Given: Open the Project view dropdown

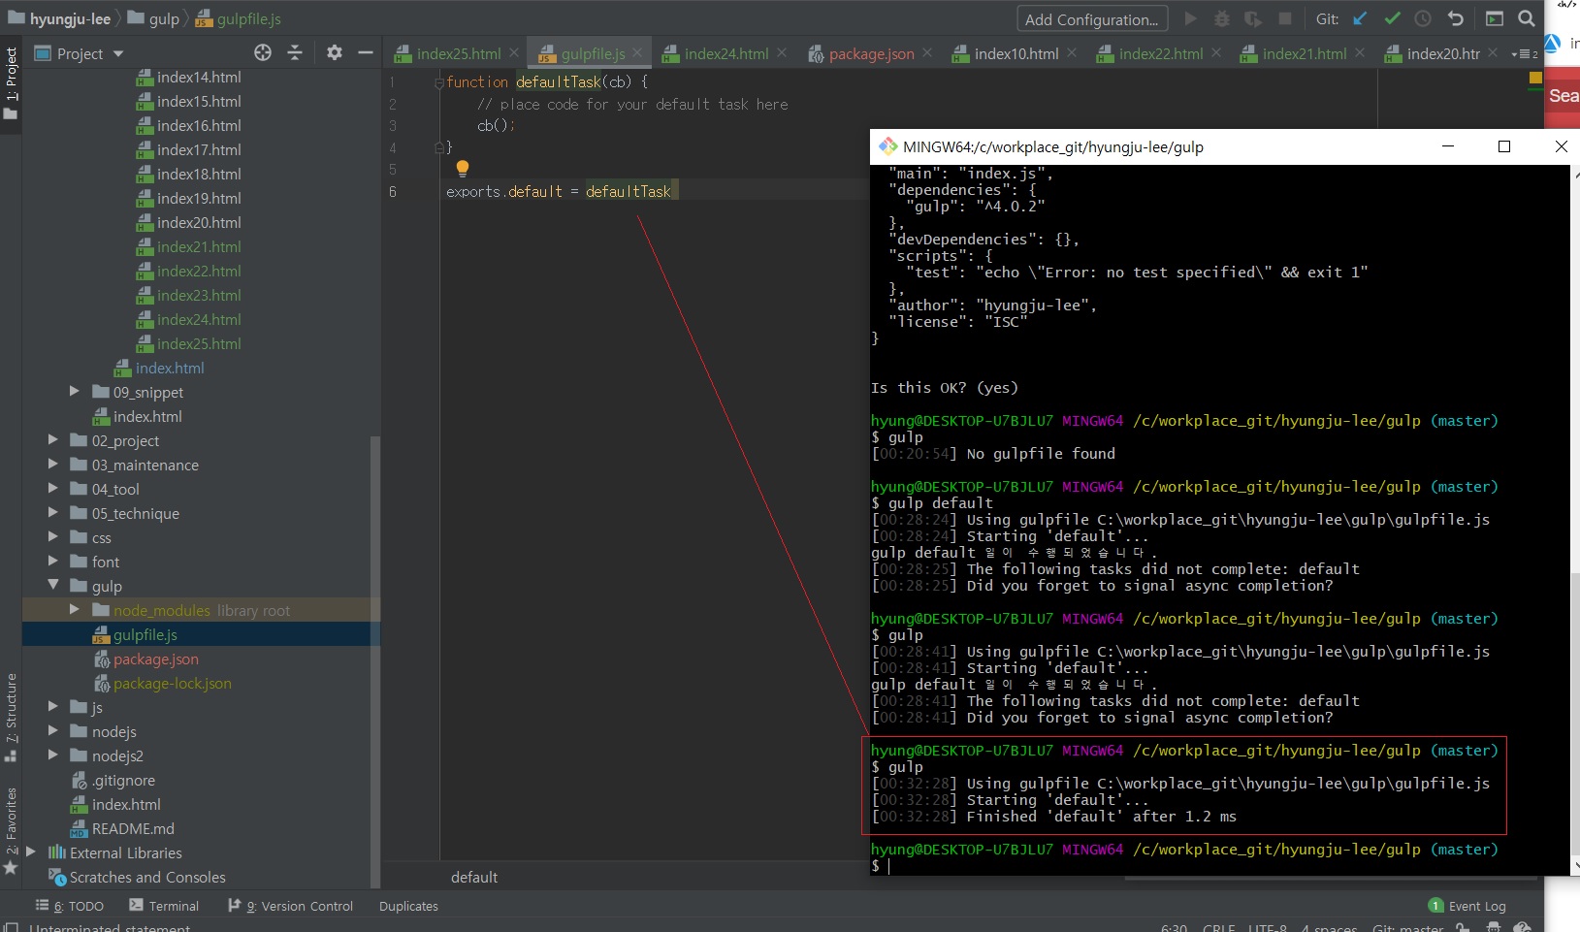Looking at the screenshot, I should pyautogui.click(x=118, y=53).
